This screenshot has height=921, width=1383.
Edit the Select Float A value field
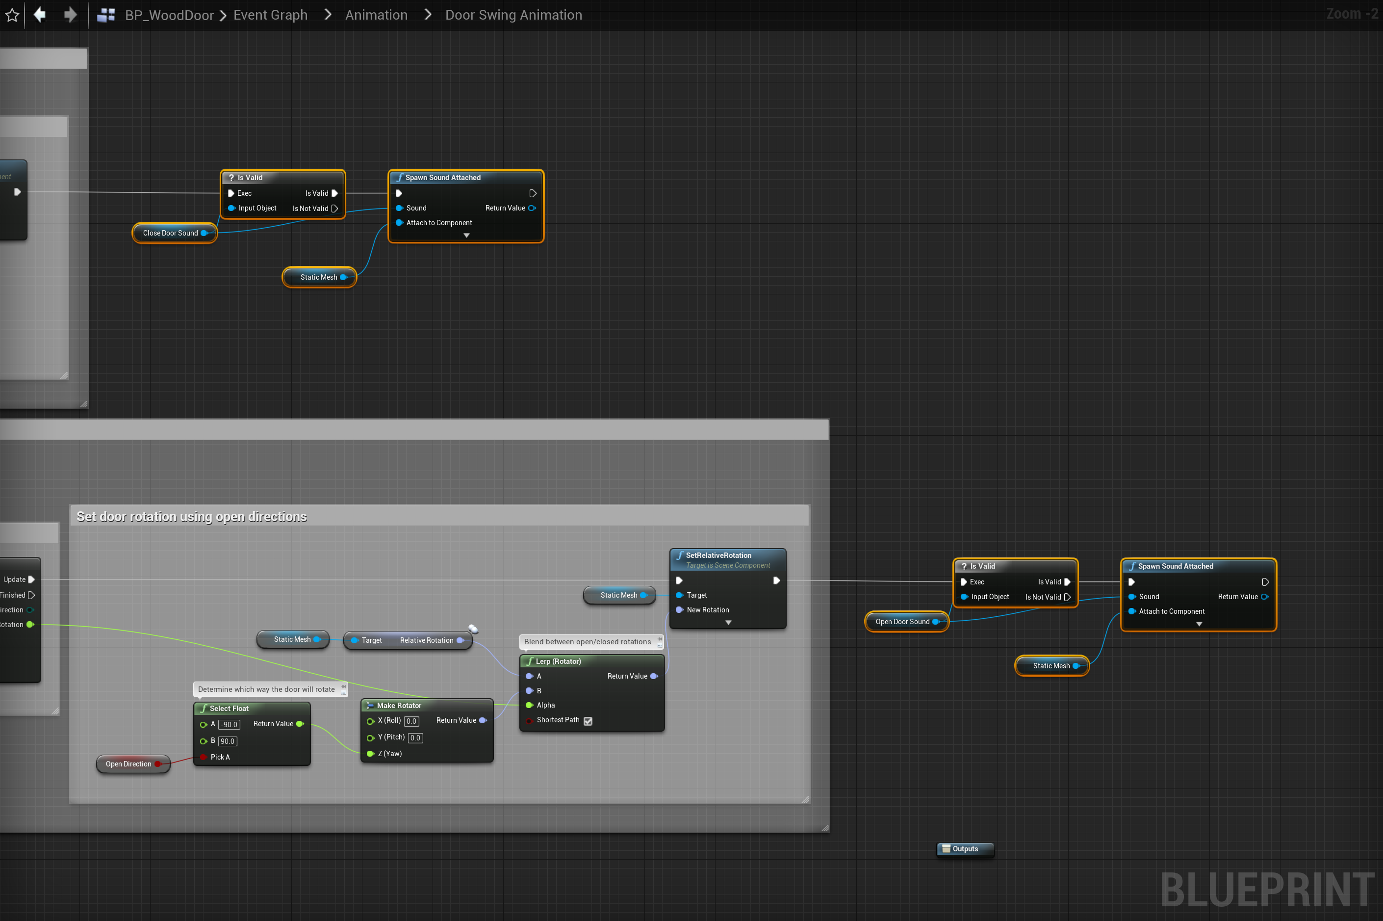click(229, 725)
